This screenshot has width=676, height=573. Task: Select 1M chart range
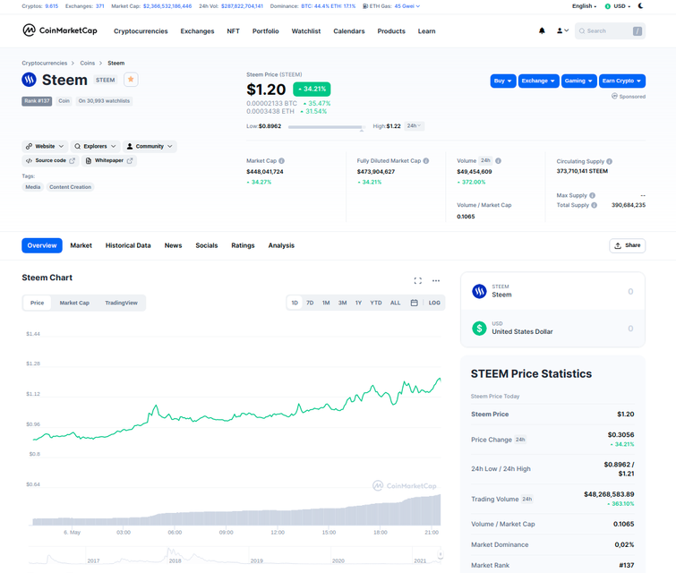coord(326,303)
